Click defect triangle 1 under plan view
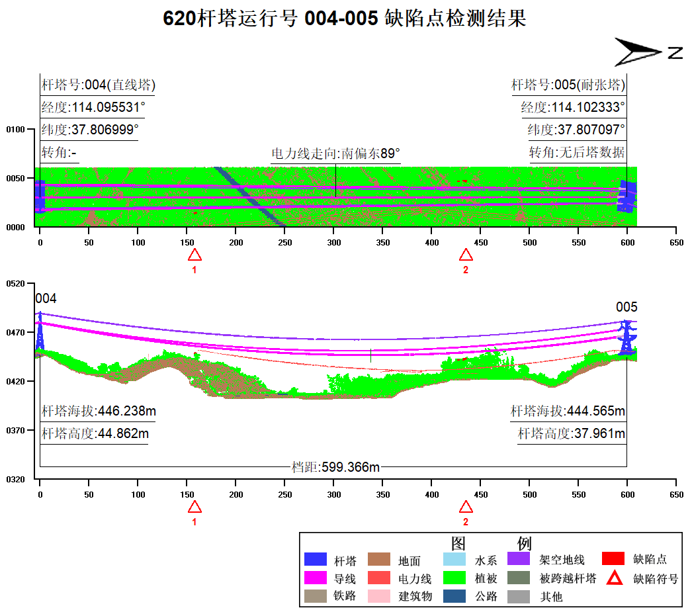The image size is (690, 614). click(194, 255)
